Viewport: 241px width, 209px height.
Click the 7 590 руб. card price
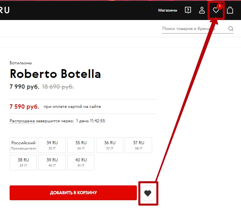click(x=24, y=106)
